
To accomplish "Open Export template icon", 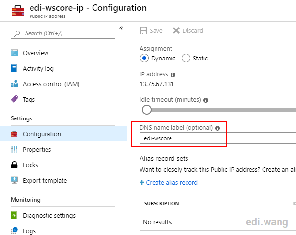I will click(x=15, y=180).
